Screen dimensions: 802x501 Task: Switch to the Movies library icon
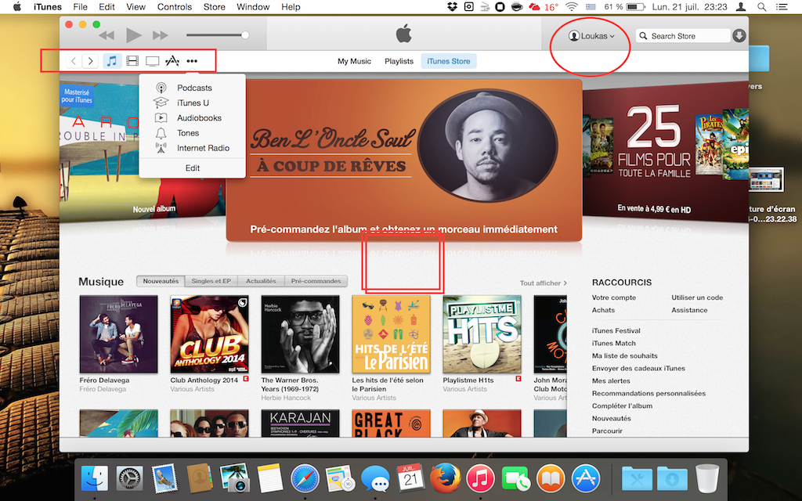(132, 61)
